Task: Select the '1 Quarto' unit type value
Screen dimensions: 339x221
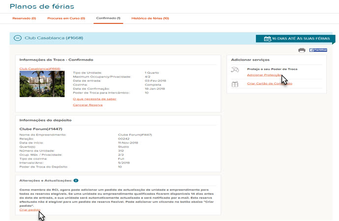Action: [x=152, y=73]
